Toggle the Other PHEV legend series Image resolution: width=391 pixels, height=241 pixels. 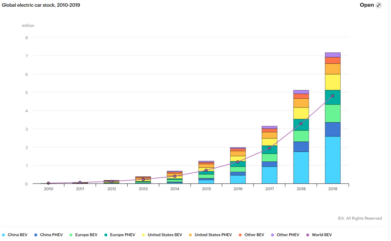(285, 235)
